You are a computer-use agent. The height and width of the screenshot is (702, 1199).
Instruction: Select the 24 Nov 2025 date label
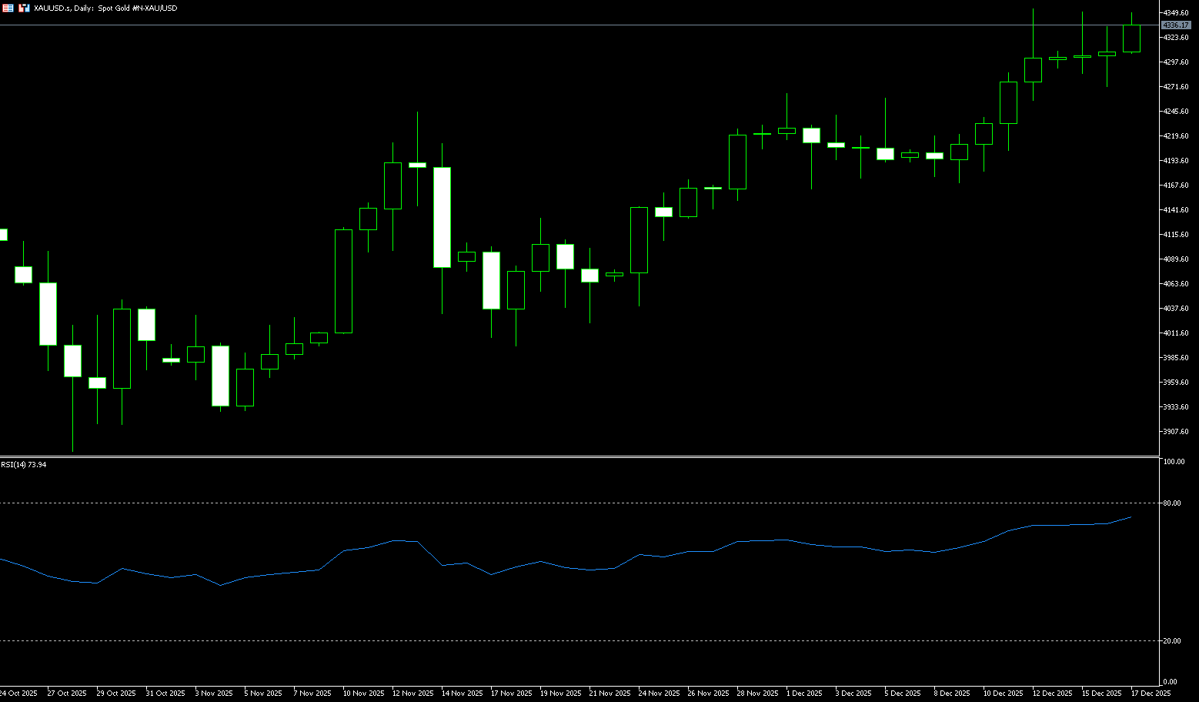[659, 694]
